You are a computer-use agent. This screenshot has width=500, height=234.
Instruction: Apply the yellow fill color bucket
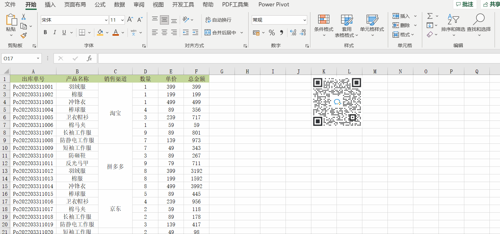[x=100, y=32]
